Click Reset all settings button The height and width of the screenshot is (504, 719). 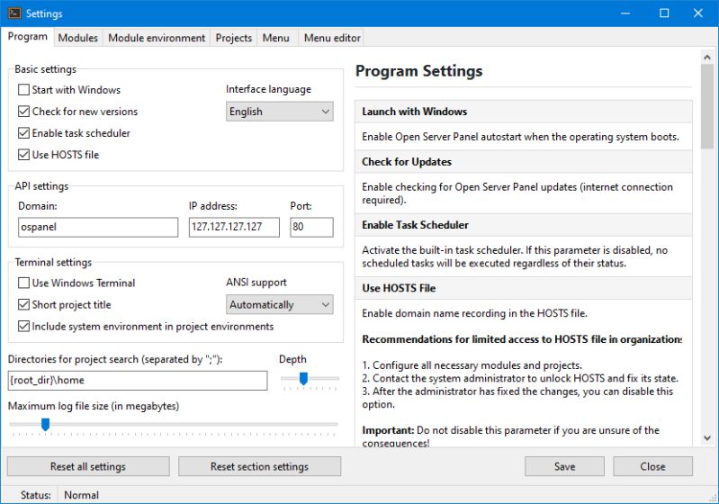tap(88, 466)
